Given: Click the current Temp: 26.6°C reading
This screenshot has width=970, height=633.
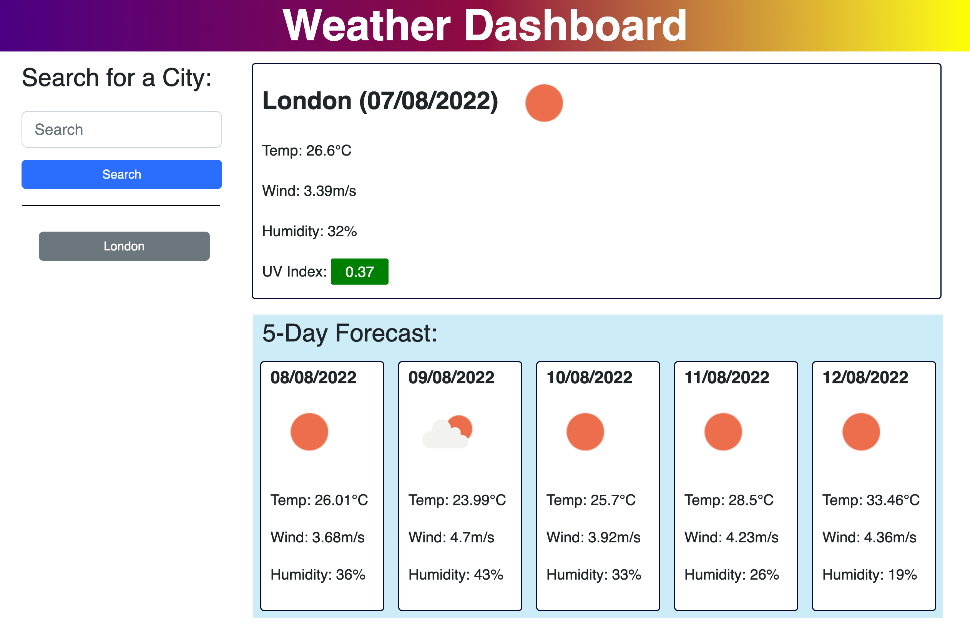Looking at the screenshot, I should (x=306, y=151).
